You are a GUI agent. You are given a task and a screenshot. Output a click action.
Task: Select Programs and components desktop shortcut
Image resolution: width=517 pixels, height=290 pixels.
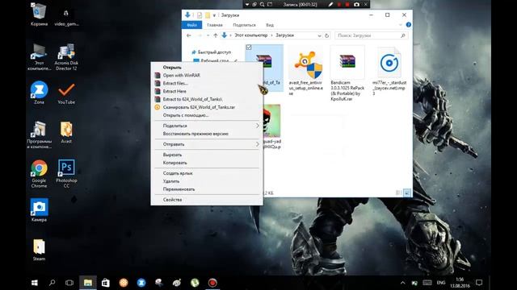(39, 135)
